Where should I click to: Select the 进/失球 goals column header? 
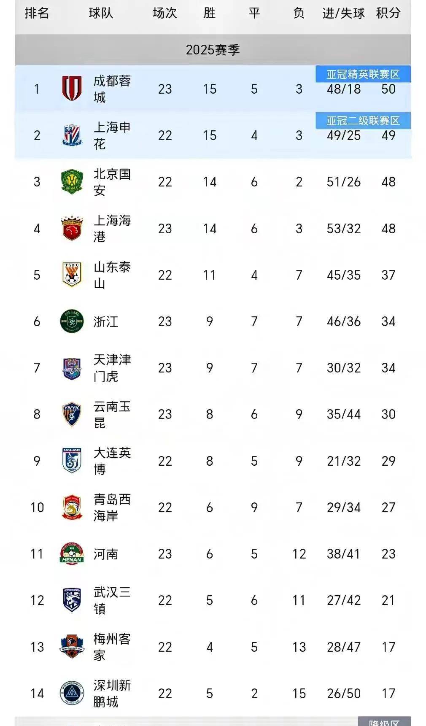pos(343,13)
